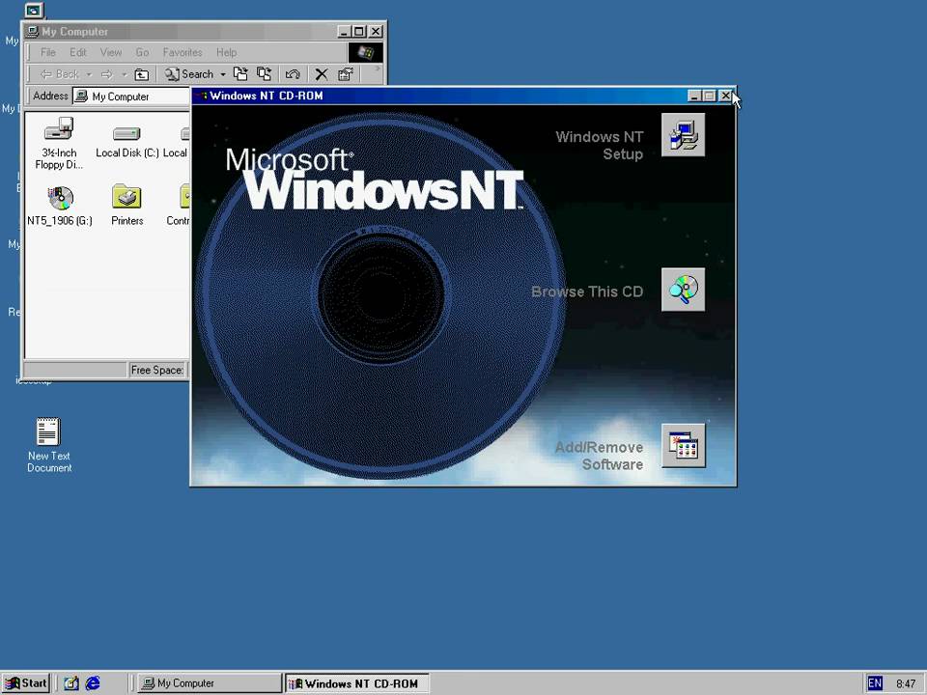The image size is (927, 695).
Task: Launch Windows NT Setup icon button
Action: [x=683, y=135]
